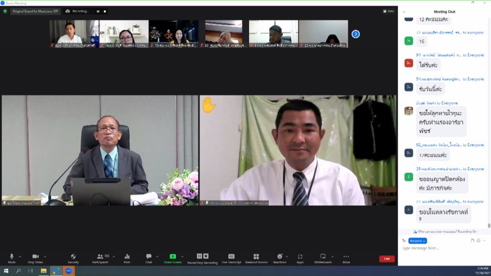Open Windows taskbar search
Viewport: 491px width, 276px height.
[18, 271]
